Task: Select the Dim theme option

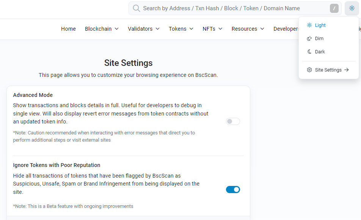Action: [319, 39]
